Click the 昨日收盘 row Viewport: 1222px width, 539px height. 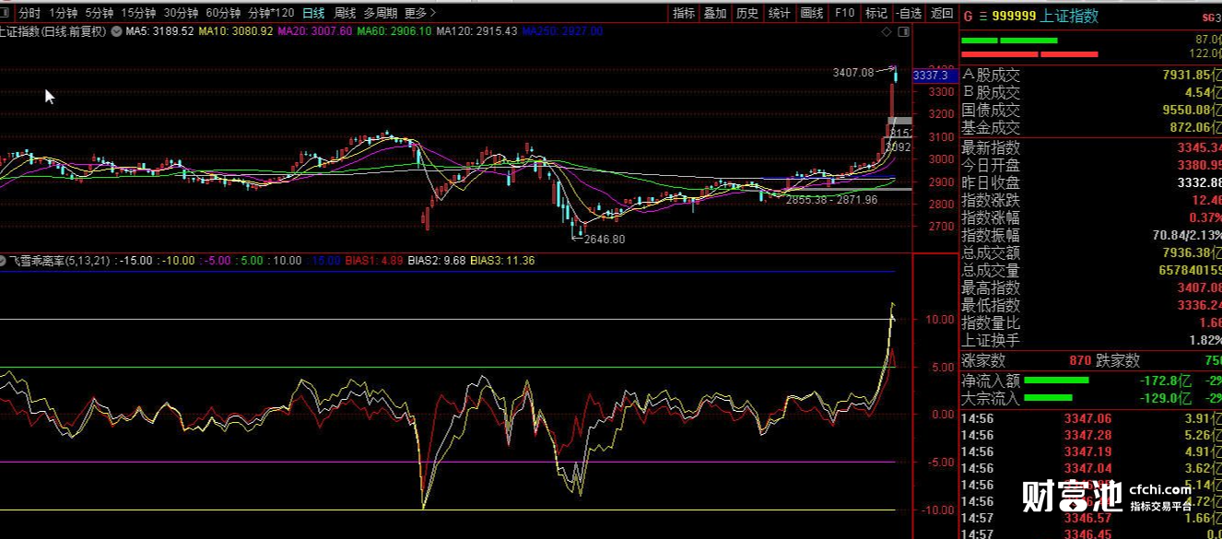coord(1091,182)
